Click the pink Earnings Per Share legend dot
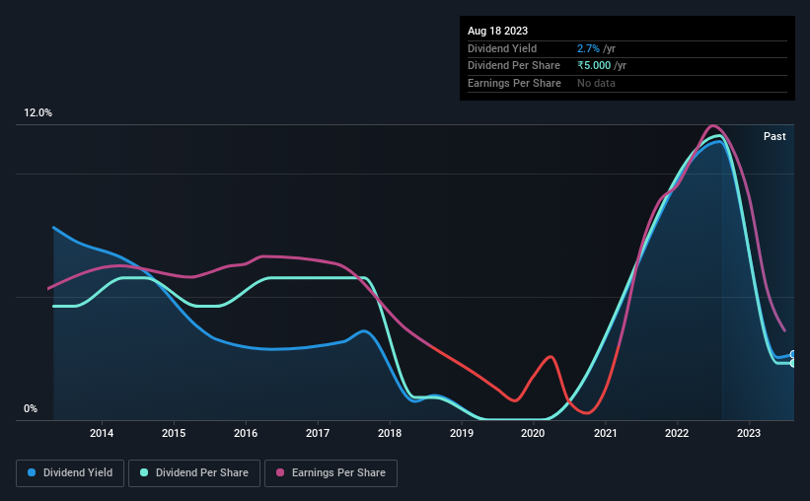Screen dimensions: 810x501 [x=280, y=472]
